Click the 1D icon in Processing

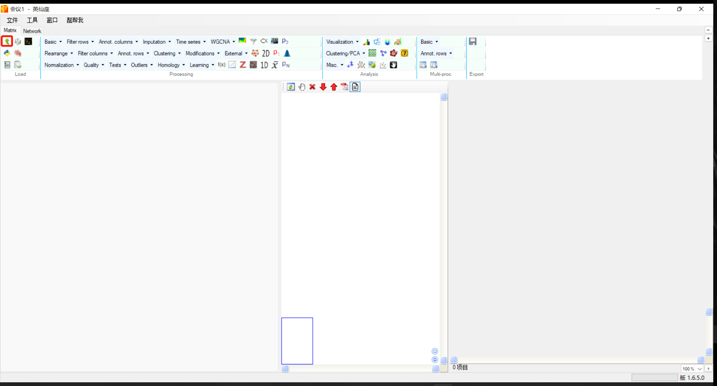click(x=264, y=65)
